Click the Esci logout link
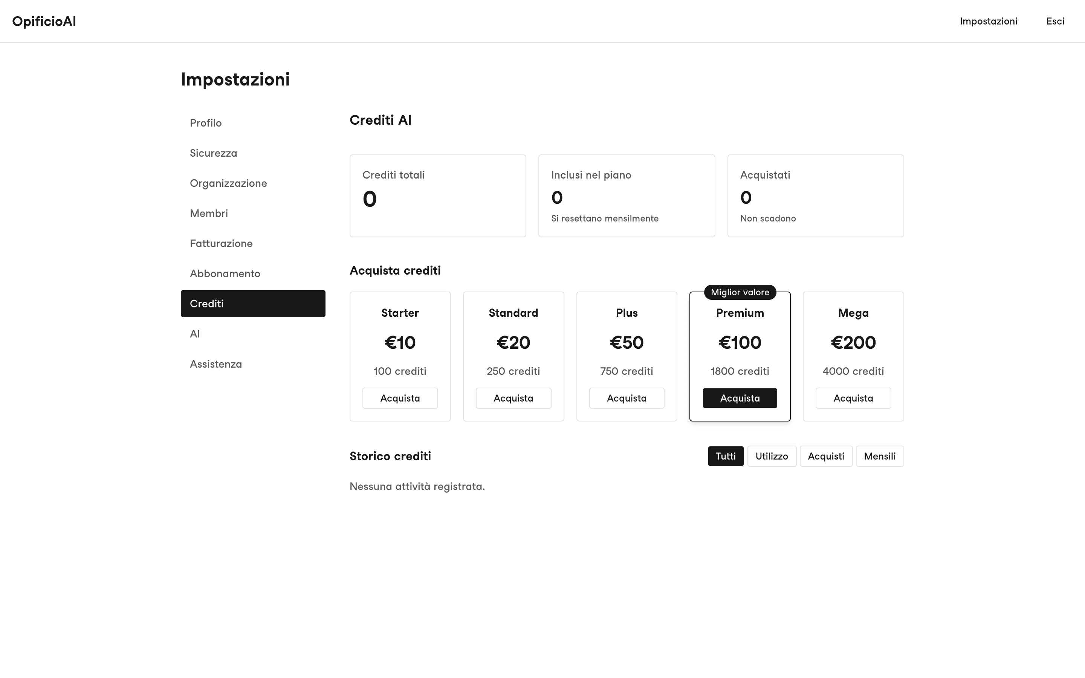The width and height of the screenshot is (1085, 678). (1055, 21)
